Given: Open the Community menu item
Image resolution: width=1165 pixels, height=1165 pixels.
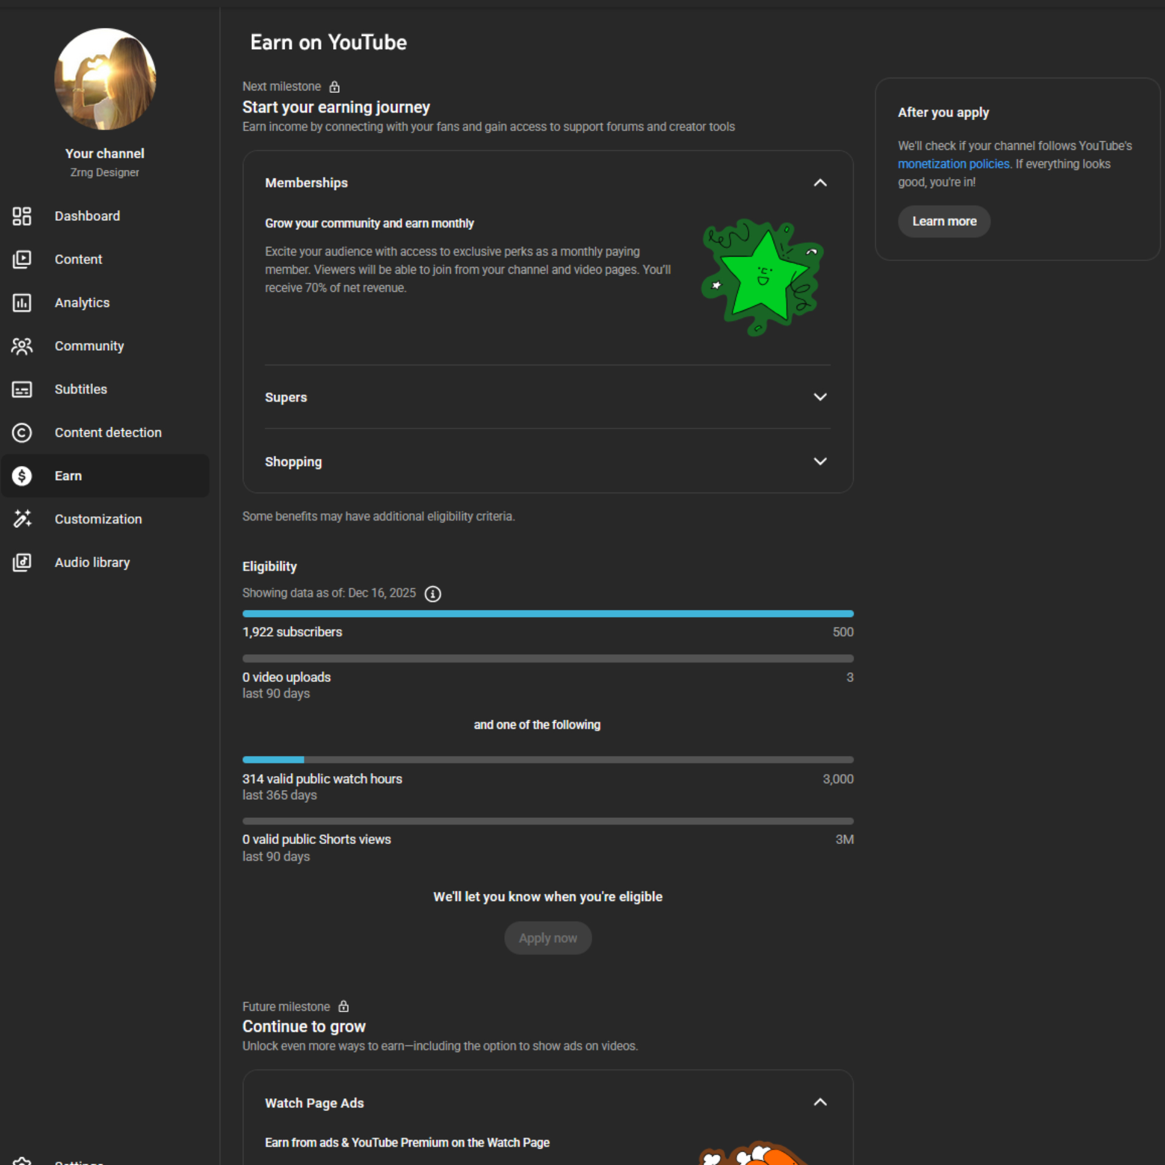Looking at the screenshot, I should (x=89, y=346).
